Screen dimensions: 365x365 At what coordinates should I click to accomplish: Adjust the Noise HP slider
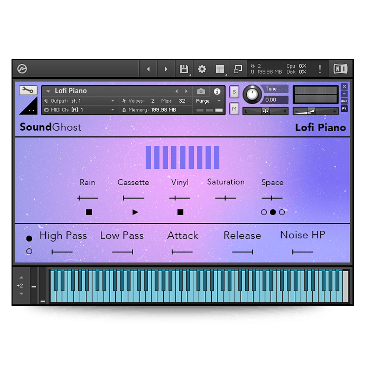tap(303, 252)
